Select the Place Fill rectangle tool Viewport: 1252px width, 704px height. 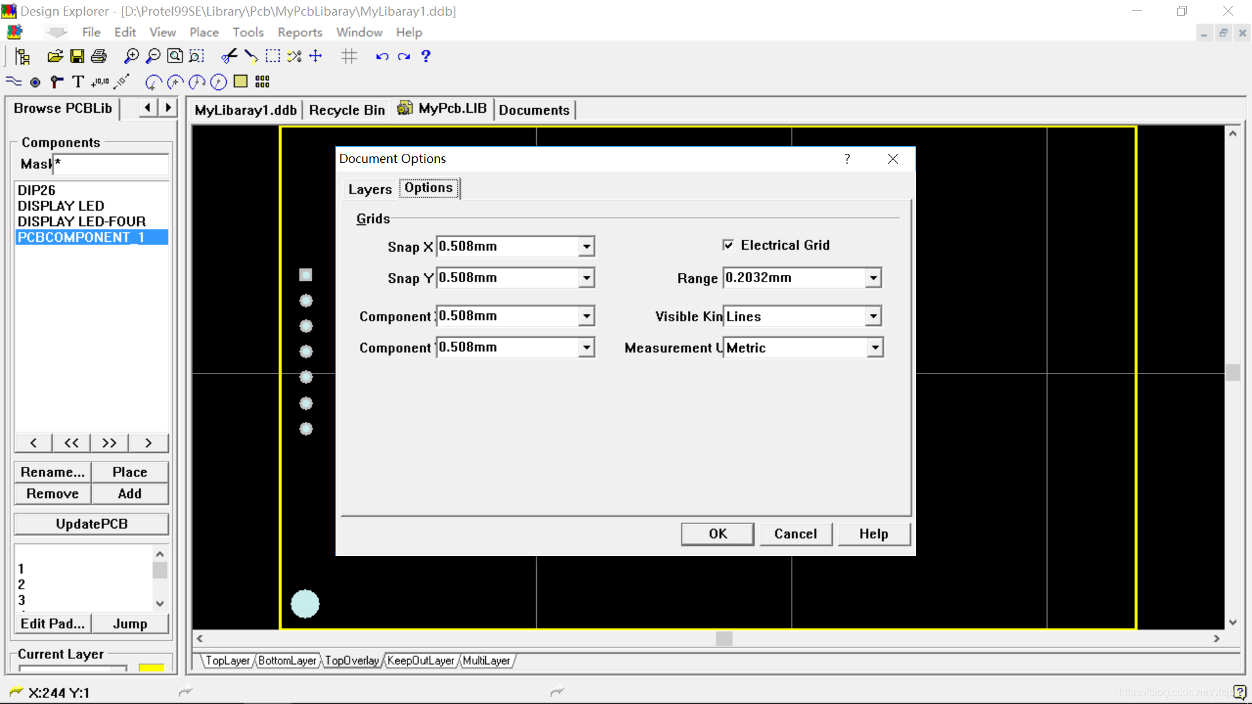pos(241,81)
